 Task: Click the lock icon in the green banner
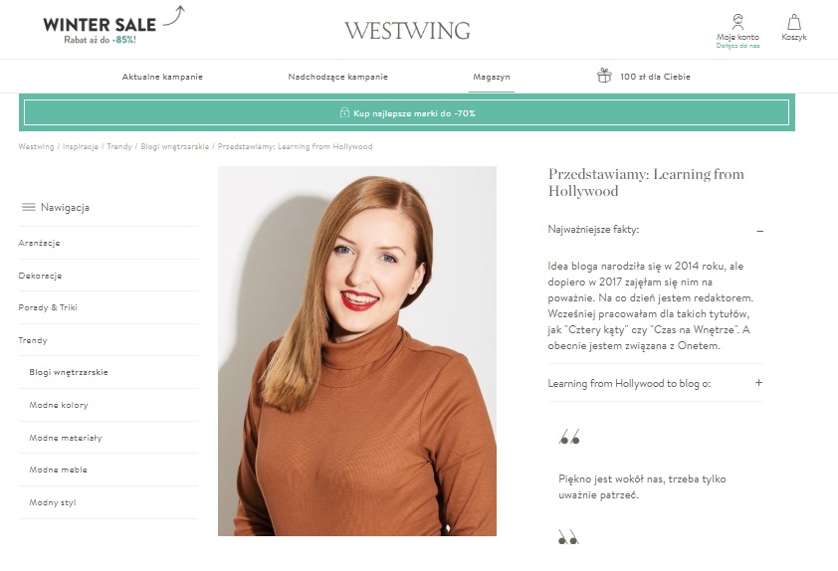344,112
